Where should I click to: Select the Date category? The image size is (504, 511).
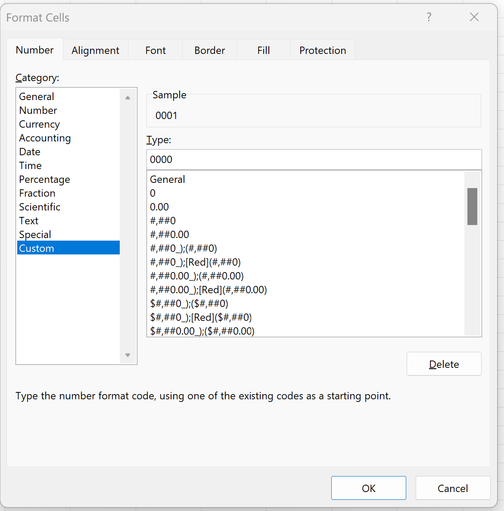tap(30, 152)
